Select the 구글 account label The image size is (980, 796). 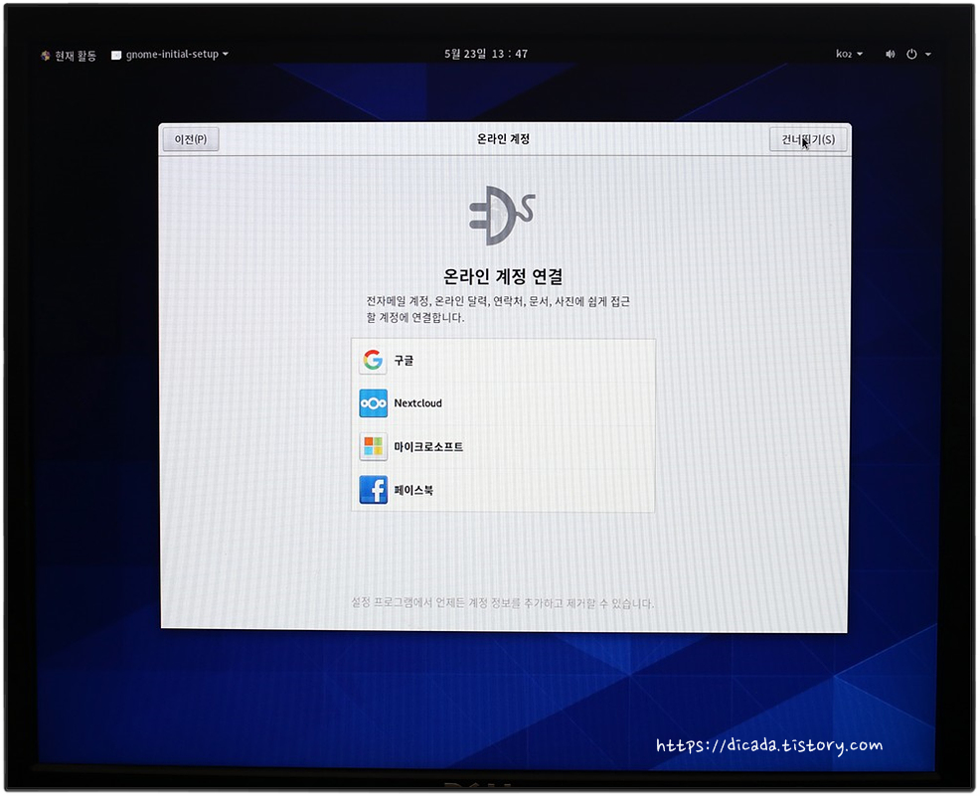(404, 361)
